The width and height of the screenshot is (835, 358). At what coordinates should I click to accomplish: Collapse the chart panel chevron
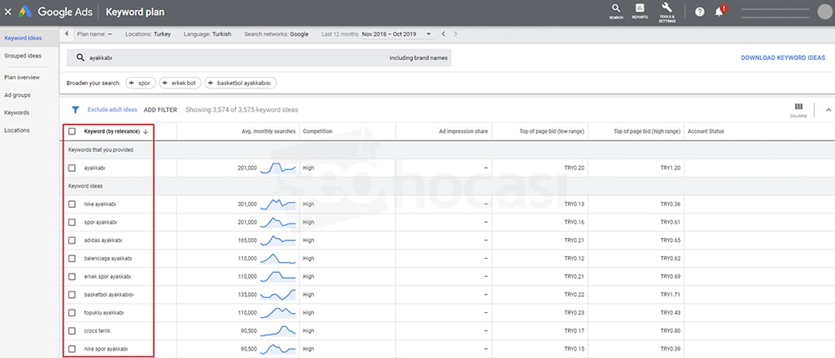[827, 109]
